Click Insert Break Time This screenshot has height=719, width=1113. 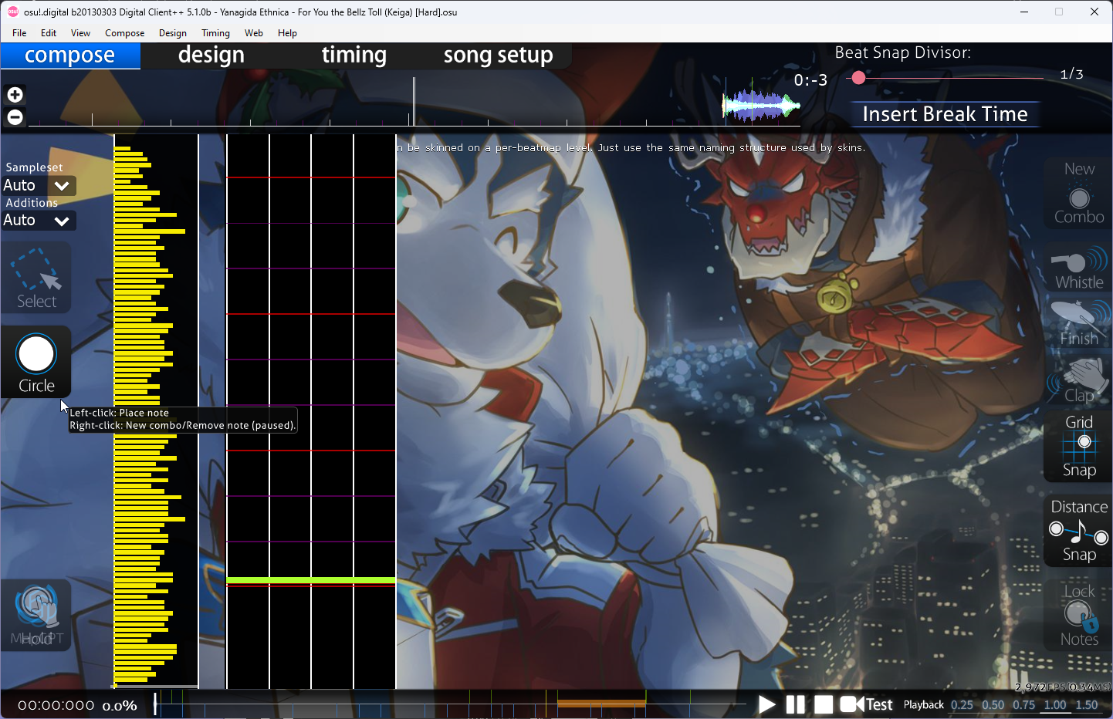click(945, 114)
